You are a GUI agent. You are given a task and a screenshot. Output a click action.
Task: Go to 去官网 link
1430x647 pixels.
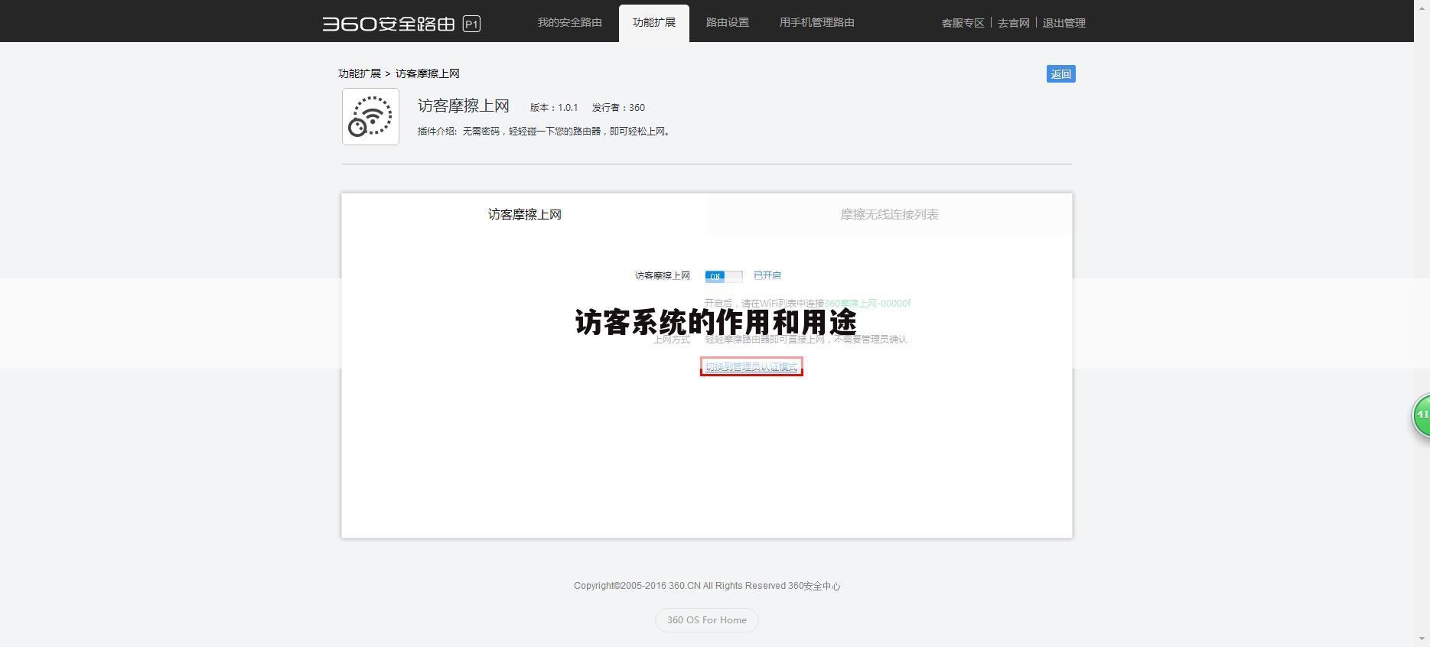click(x=1014, y=23)
